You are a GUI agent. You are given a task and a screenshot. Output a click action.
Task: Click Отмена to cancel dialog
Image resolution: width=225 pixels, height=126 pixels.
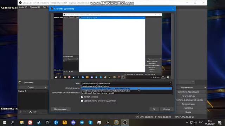[x=167, y=109]
